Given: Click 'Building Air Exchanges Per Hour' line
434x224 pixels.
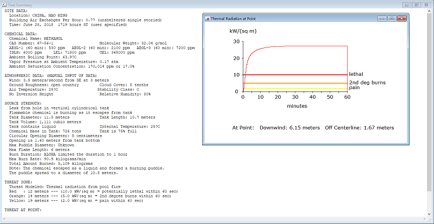Looking at the screenshot, I should (x=86, y=20).
